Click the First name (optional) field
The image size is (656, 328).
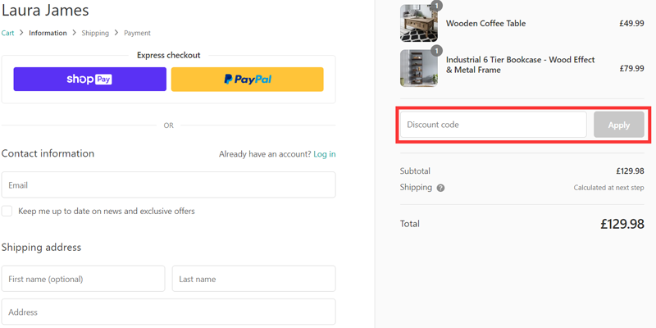click(84, 279)
